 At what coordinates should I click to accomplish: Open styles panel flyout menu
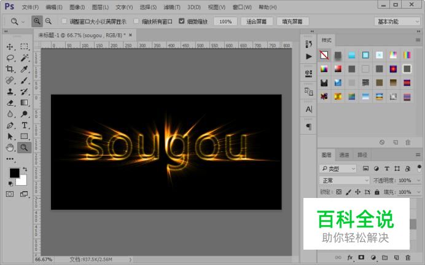click(x=418, y=40)
